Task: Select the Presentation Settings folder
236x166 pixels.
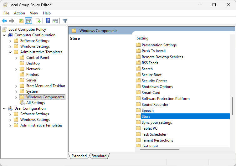Action: [x=159, y=45]
